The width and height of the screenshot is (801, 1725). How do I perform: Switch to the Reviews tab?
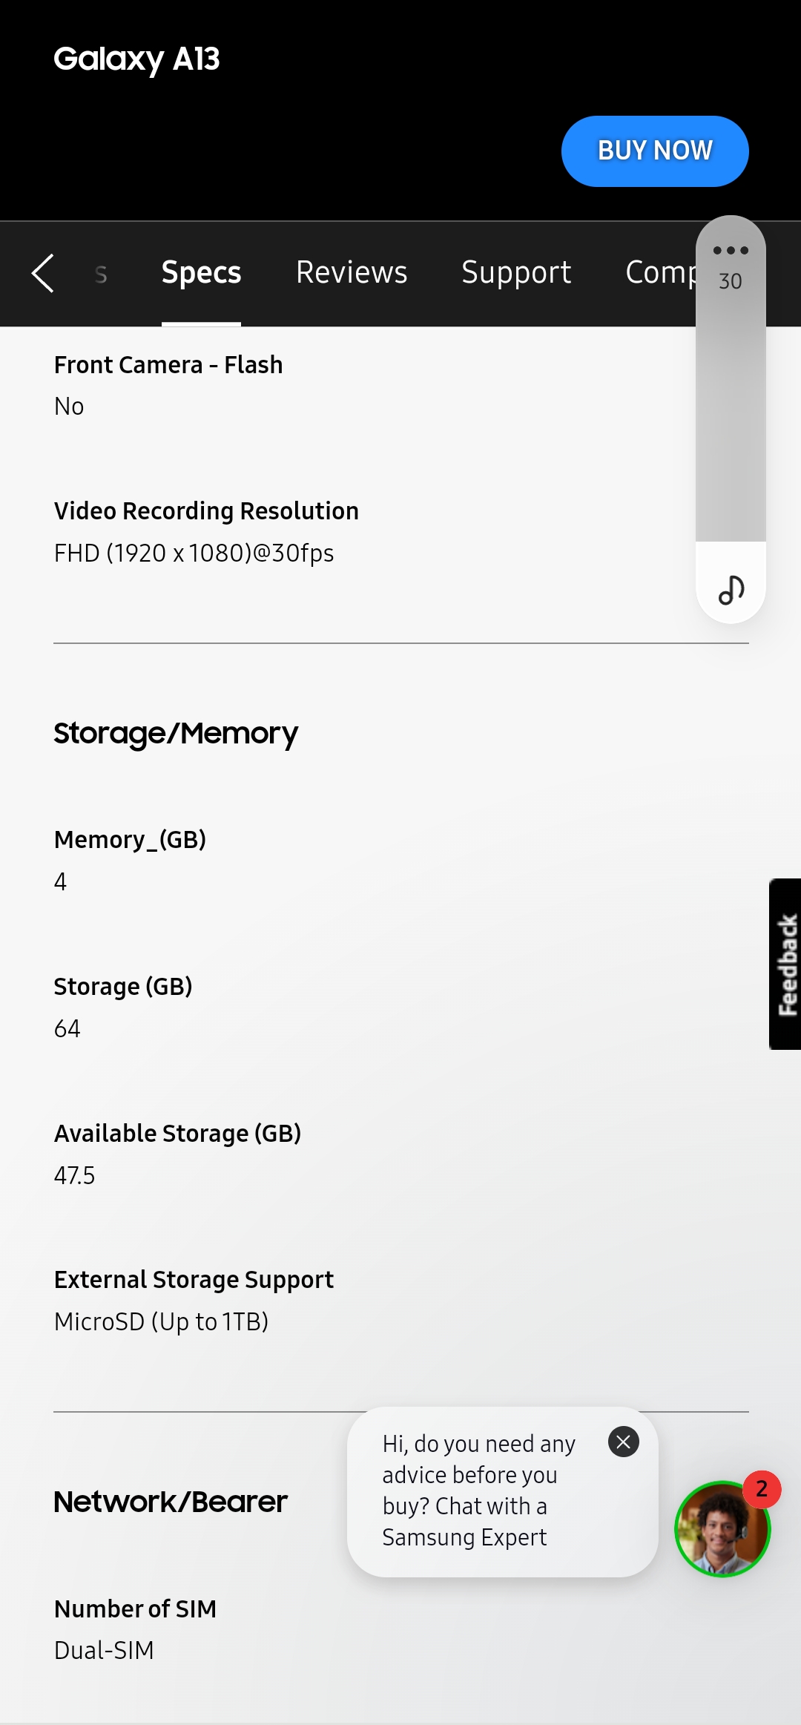(x=351, y=273)
